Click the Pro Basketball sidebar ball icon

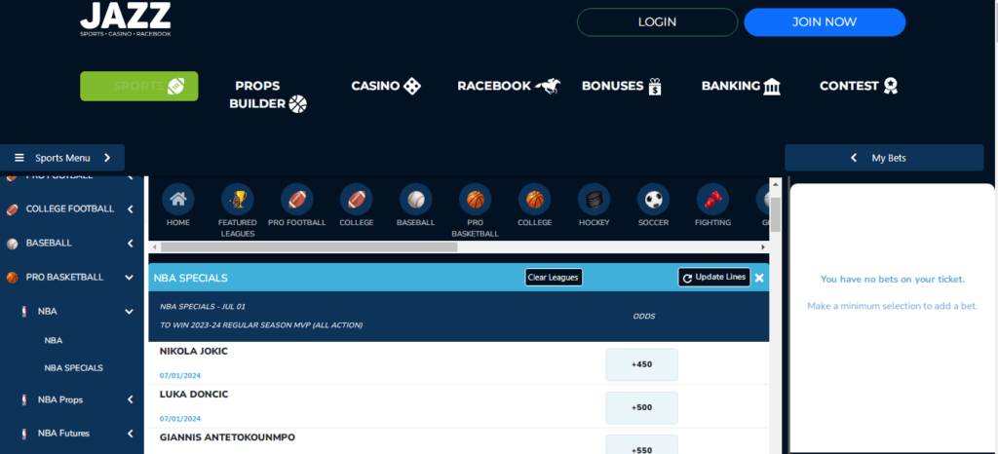[x=12, y=278]
